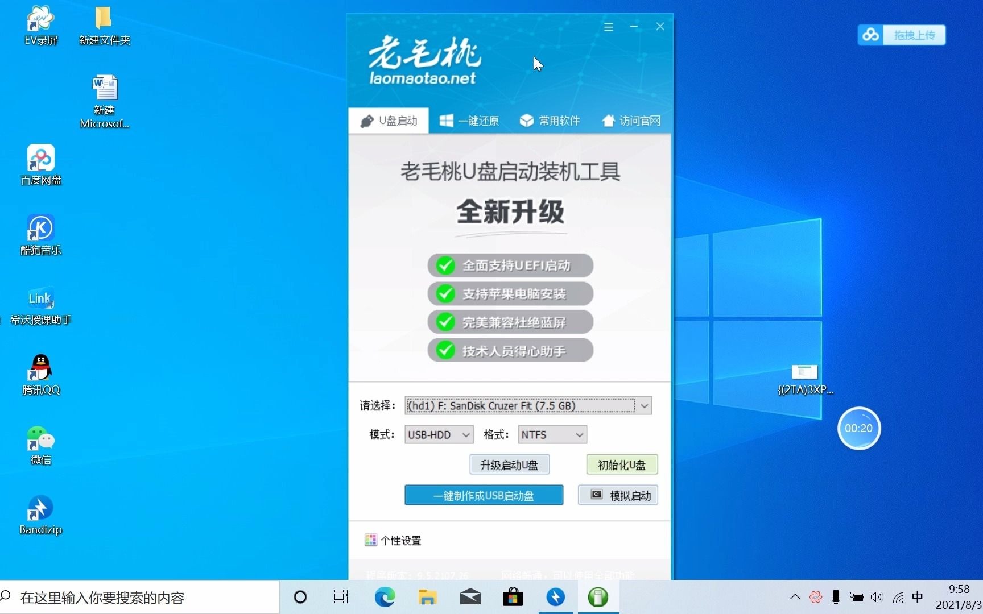The height and width of the screenshot is (614, 983).
Task: Click 升级启动U盘 button
Action: (509, 464)
